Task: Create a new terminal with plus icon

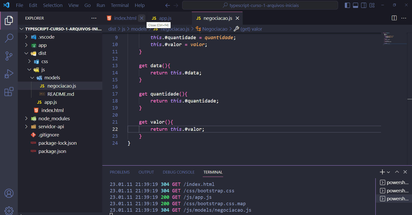Action: coord(382,172)
